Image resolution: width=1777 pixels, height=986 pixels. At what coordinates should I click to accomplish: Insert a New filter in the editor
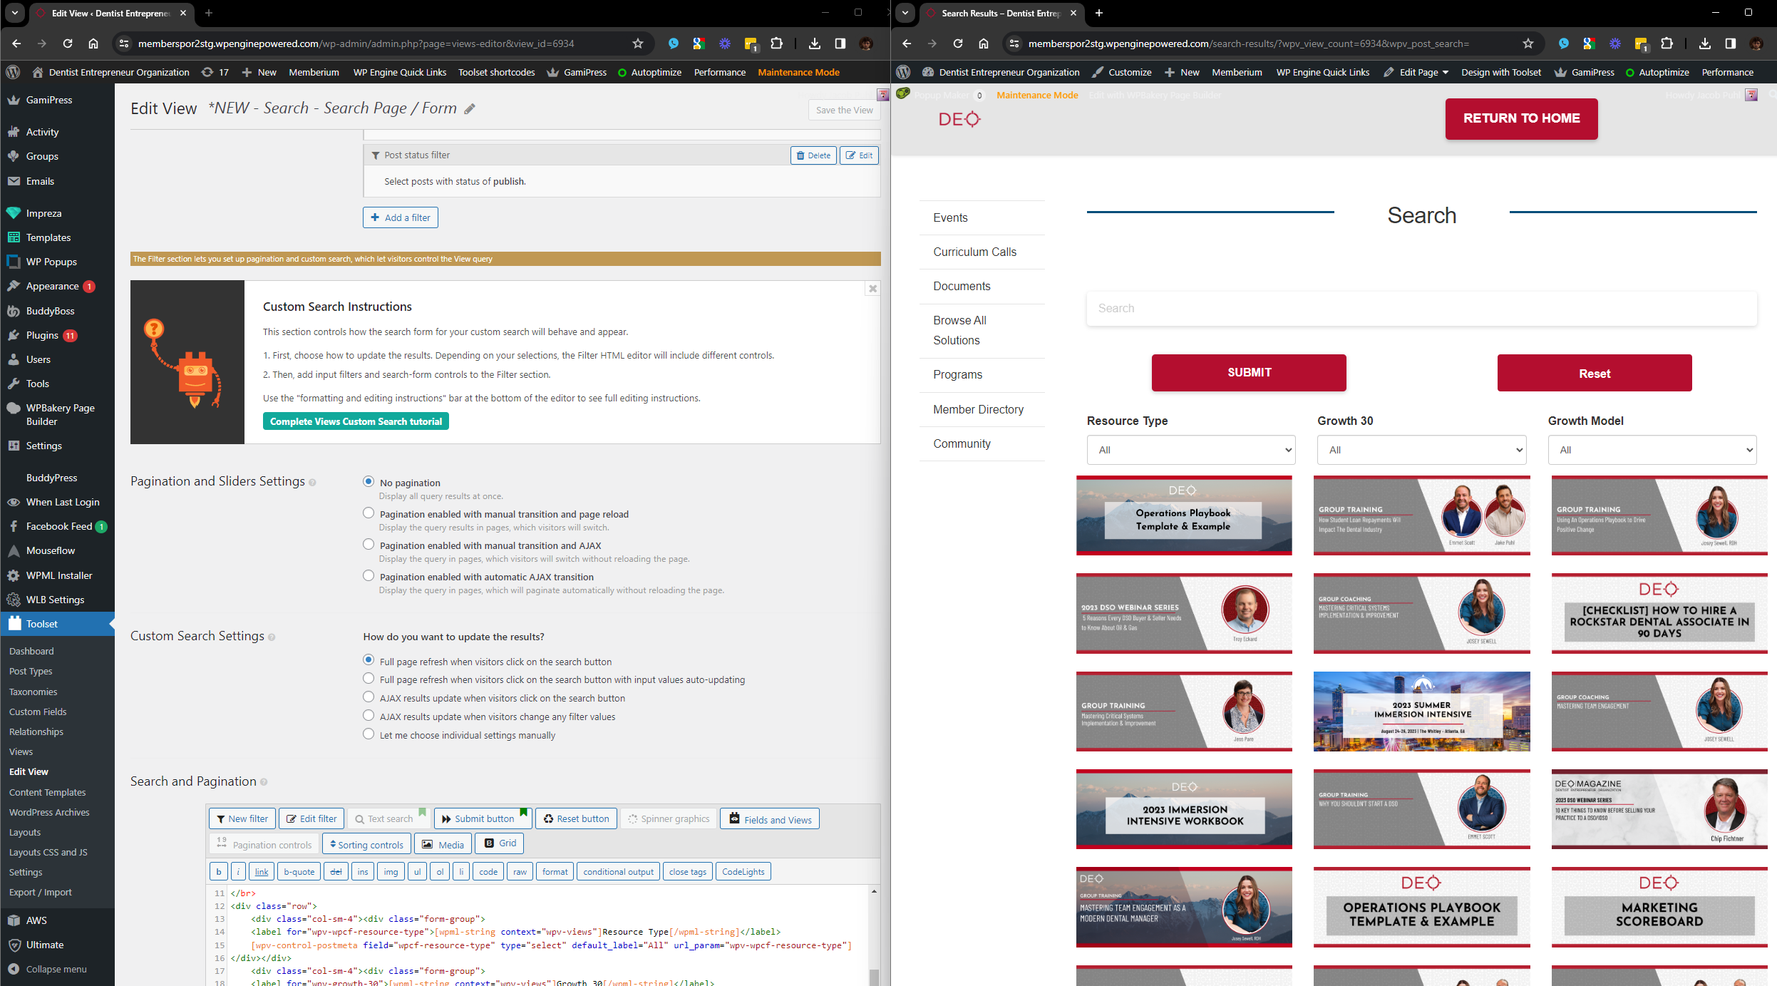click(x=242, y=818)
